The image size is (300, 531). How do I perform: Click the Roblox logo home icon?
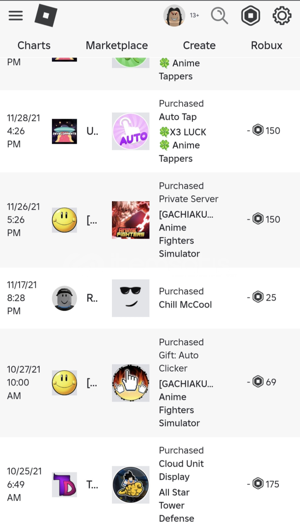pyautogui.click(x=46, y=16)
